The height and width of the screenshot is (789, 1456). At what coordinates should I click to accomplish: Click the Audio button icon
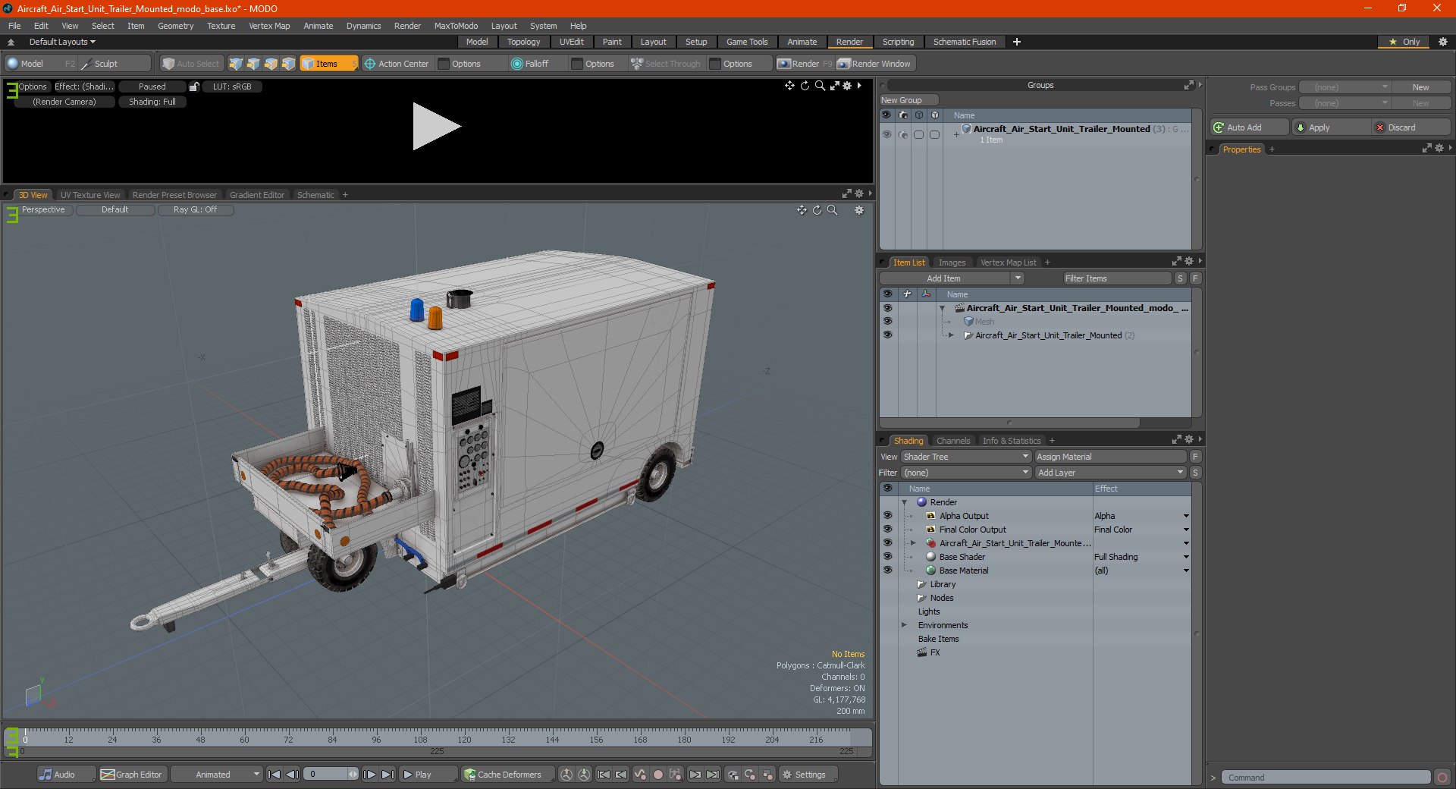tap(46, 775)
